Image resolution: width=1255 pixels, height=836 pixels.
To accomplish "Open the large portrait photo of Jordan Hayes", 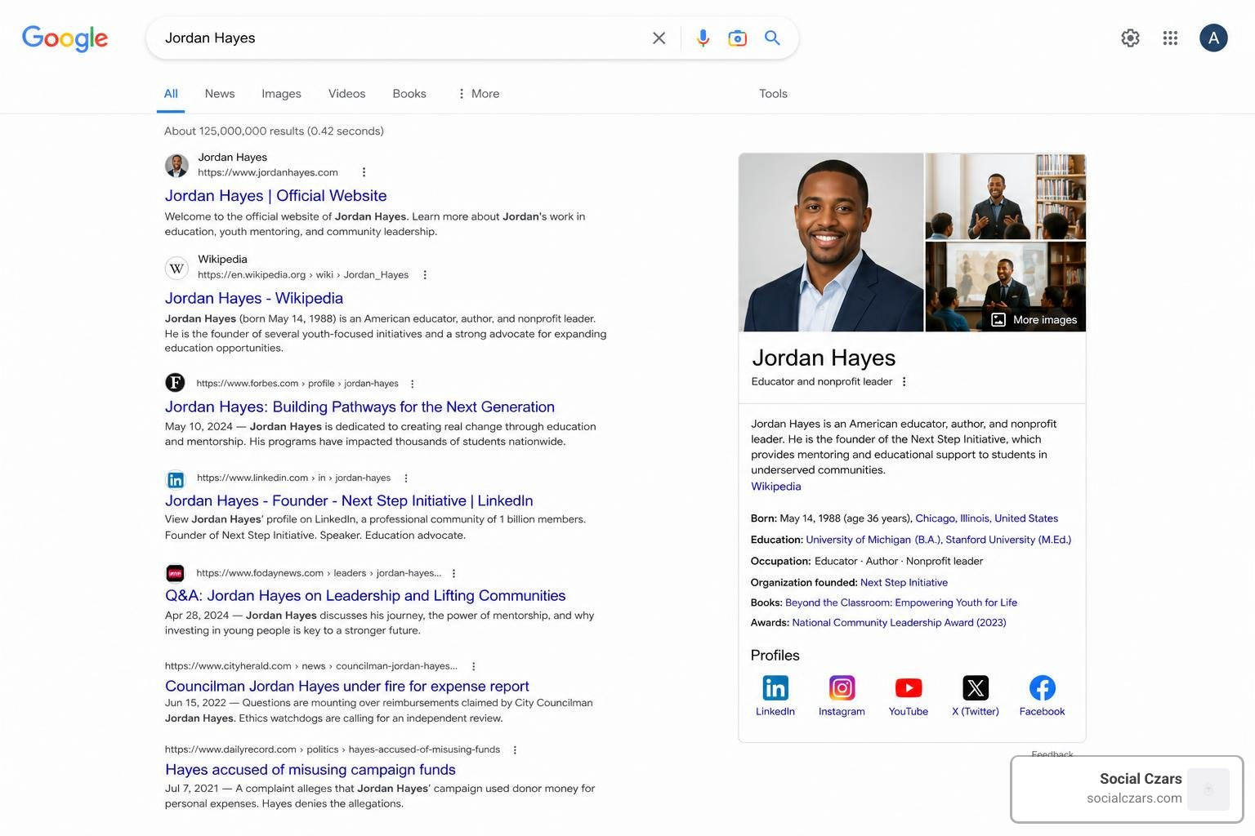I will (x=831, y=242).
